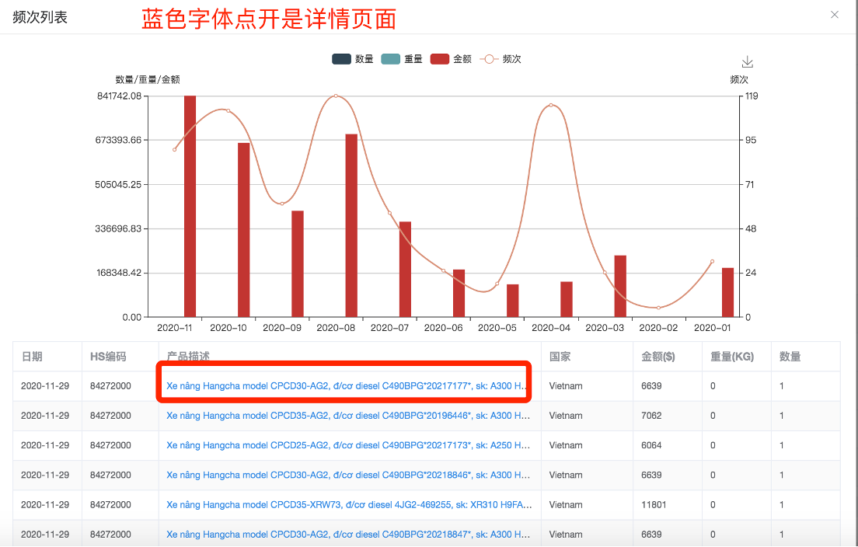The width and height of the screenshot is (858, 547).
Task: Click the 日期 column header
Action: tap(32, 357)
